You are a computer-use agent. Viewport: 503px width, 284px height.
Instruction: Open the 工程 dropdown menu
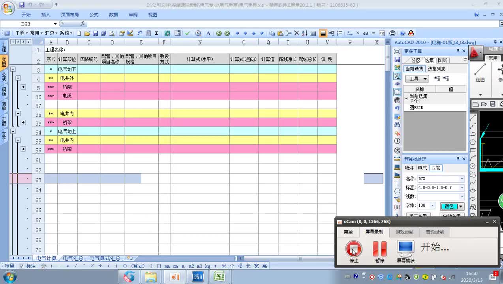point(21,34)
